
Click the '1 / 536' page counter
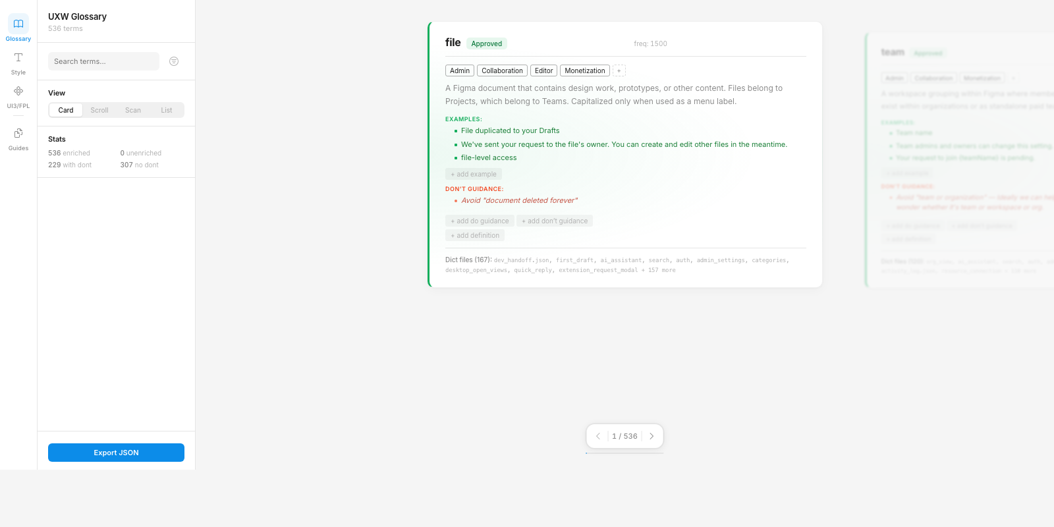click(624, 436)
